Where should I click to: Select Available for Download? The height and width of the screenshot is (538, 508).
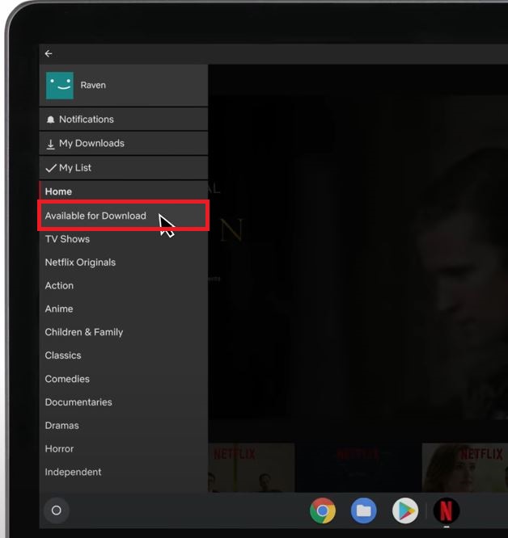pyautogui.click(x=124, y=216)
